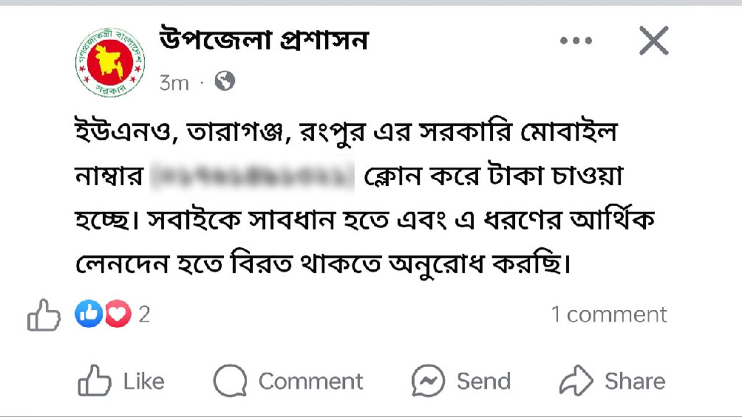This screenshot has height=417, width=742.
Task: Select the Like thumbs-up icon in action bar
Action: (94, 379)
